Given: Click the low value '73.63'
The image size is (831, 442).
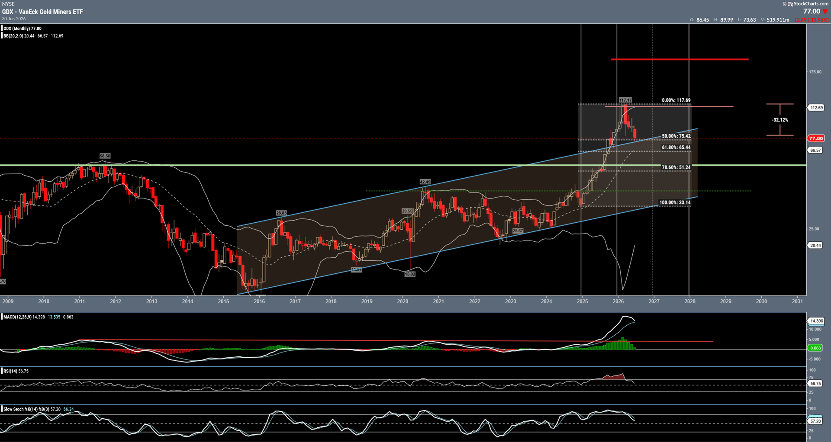Looking at the screenshot, I should [750, 20].
